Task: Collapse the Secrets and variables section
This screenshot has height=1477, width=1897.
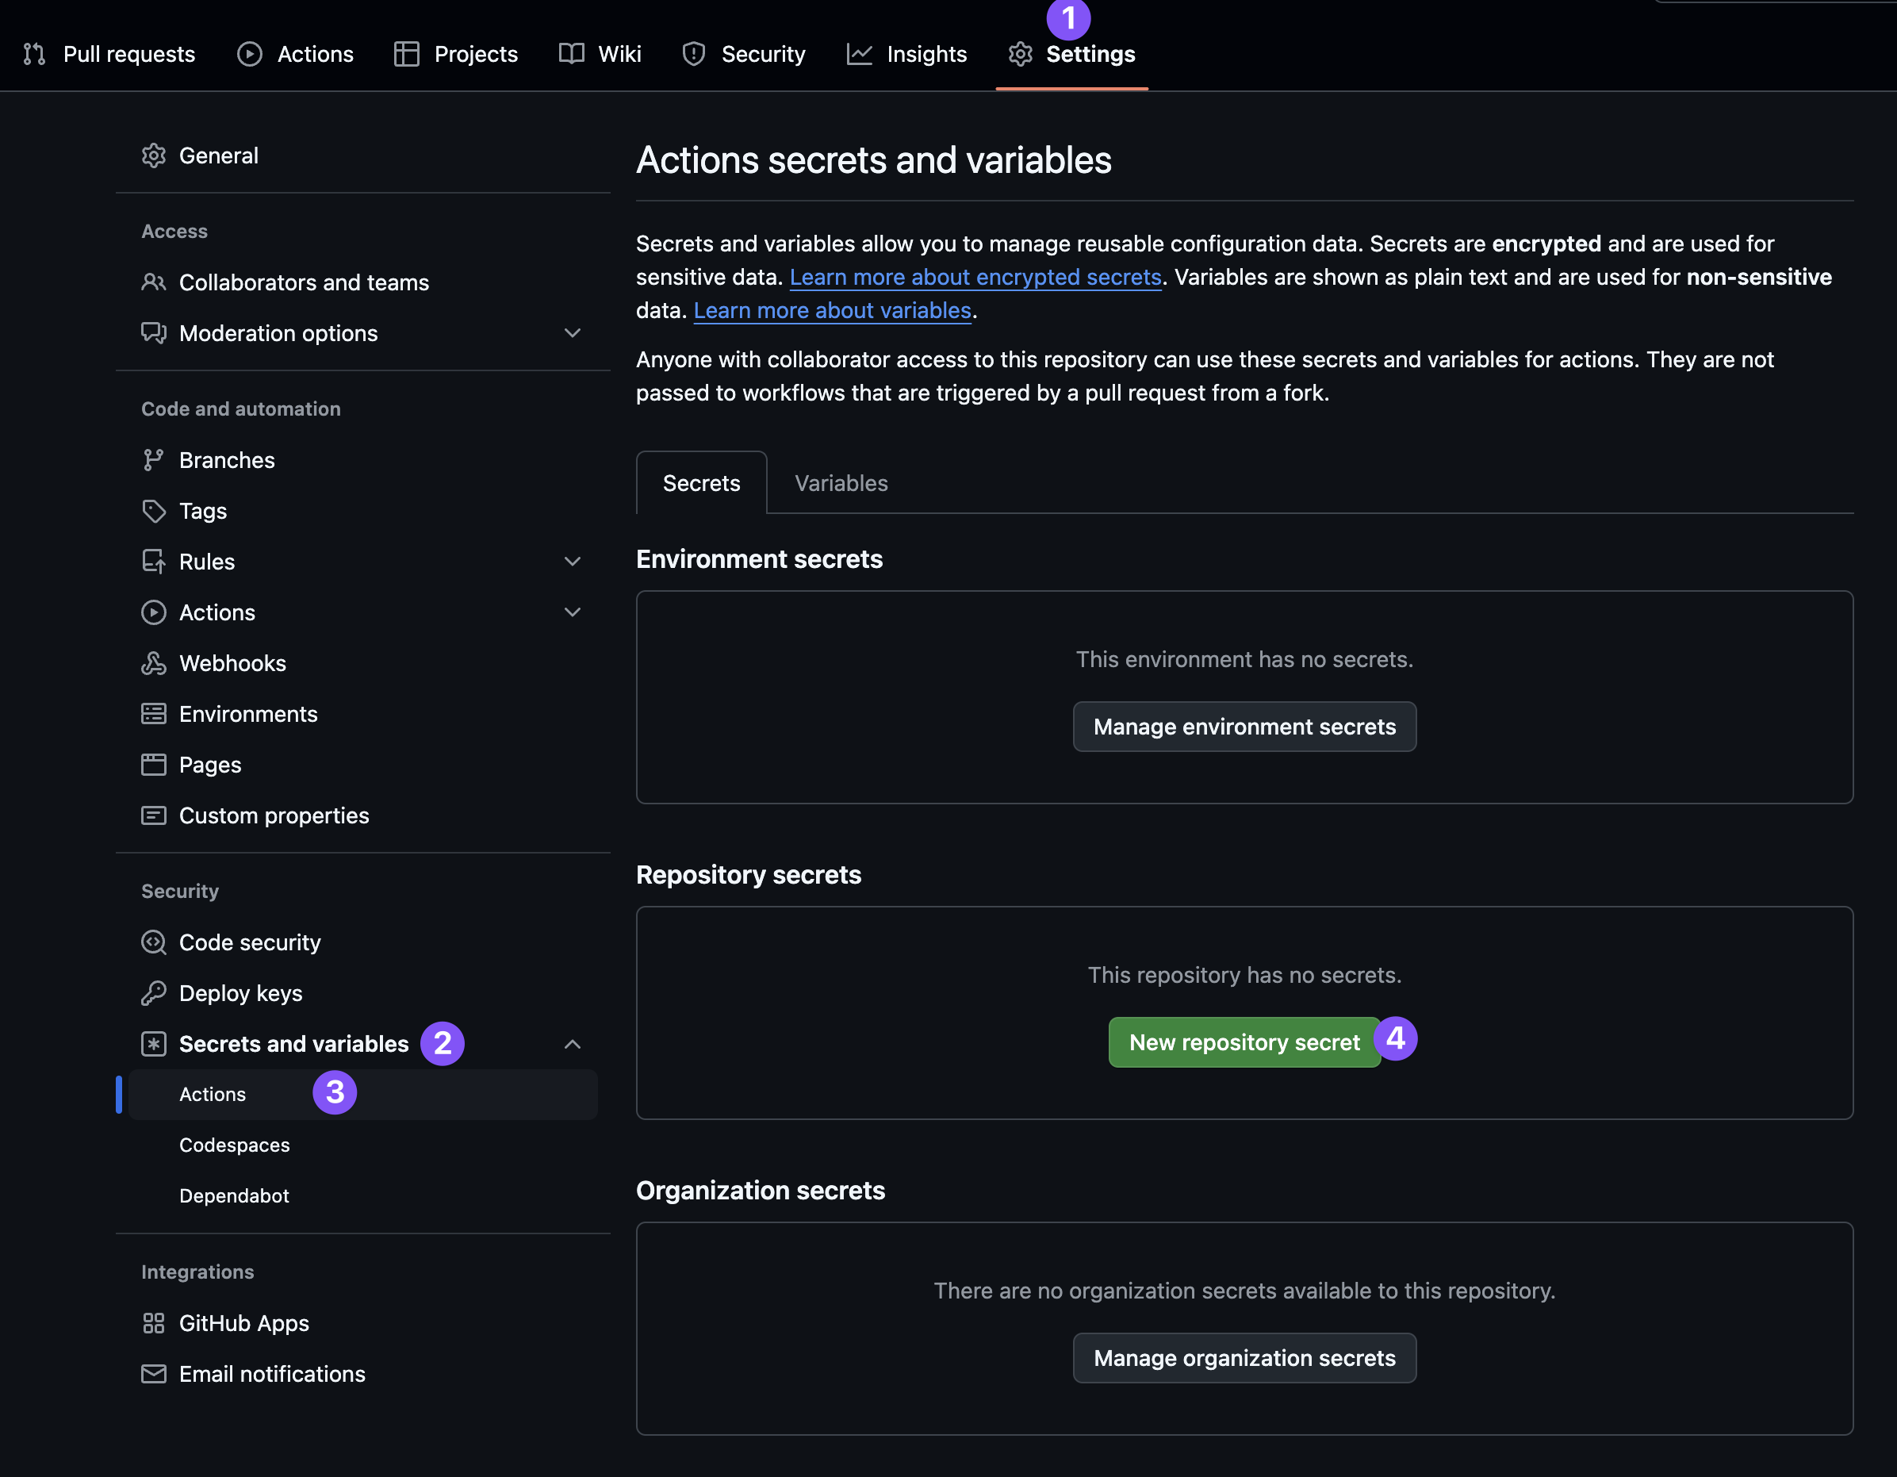Action: point(573,1045)
